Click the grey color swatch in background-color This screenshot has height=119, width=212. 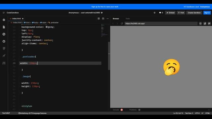[x=46, y=27]
